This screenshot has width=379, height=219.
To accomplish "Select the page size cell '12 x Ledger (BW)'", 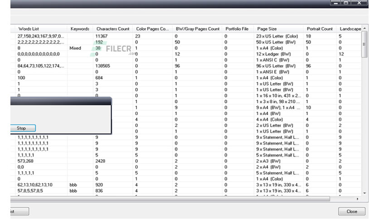I will (x=273, y=54).
